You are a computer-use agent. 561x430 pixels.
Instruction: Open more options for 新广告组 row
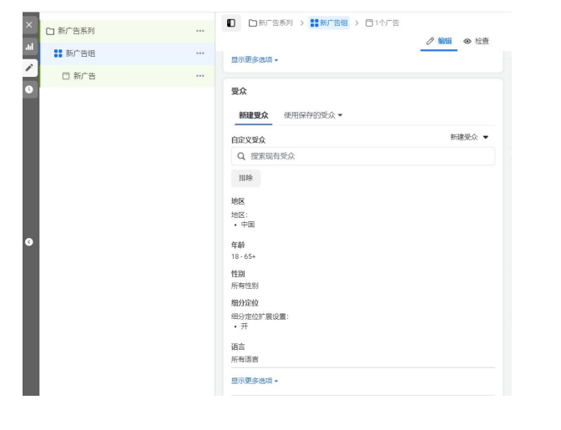pos(200,53)
